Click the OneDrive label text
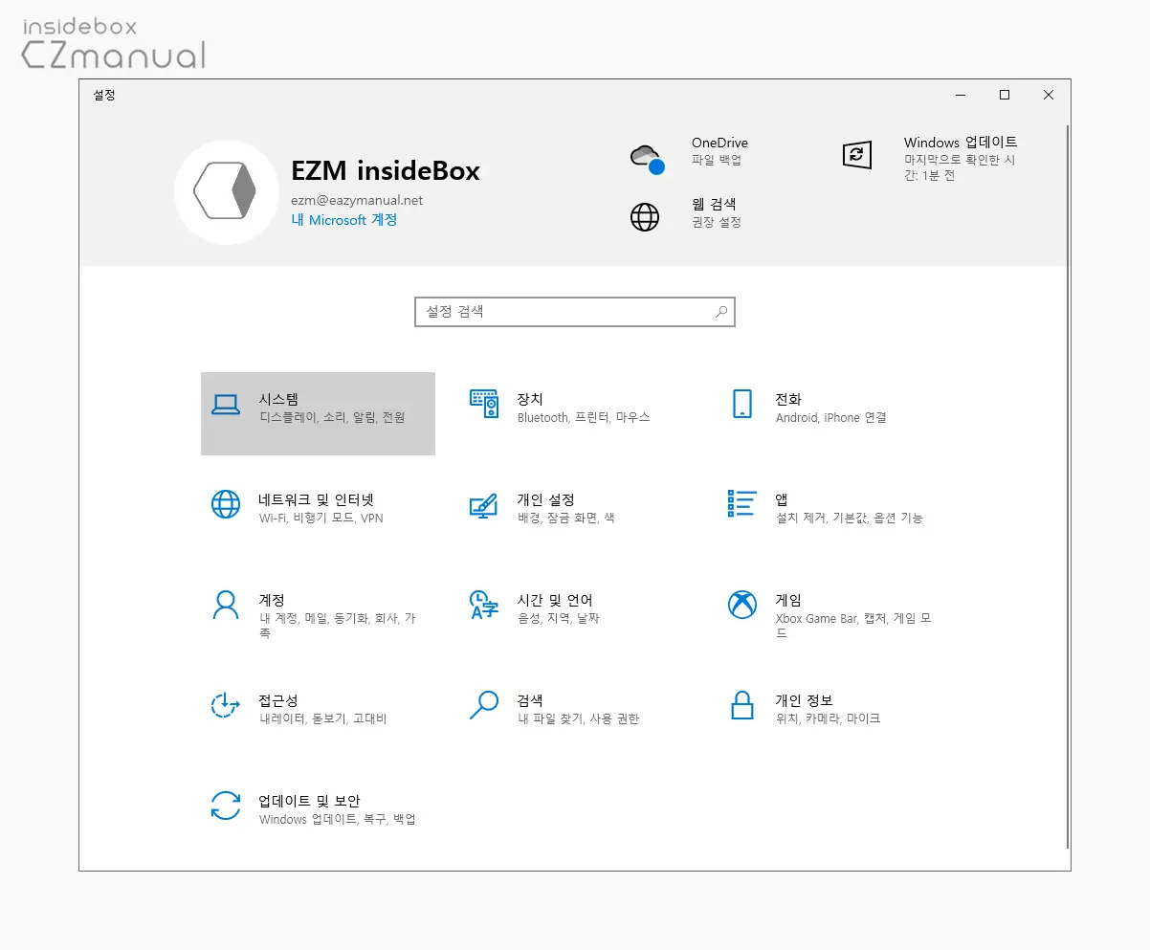The width and height of the screenshot is (1150, 950). [x=719, y=143]
